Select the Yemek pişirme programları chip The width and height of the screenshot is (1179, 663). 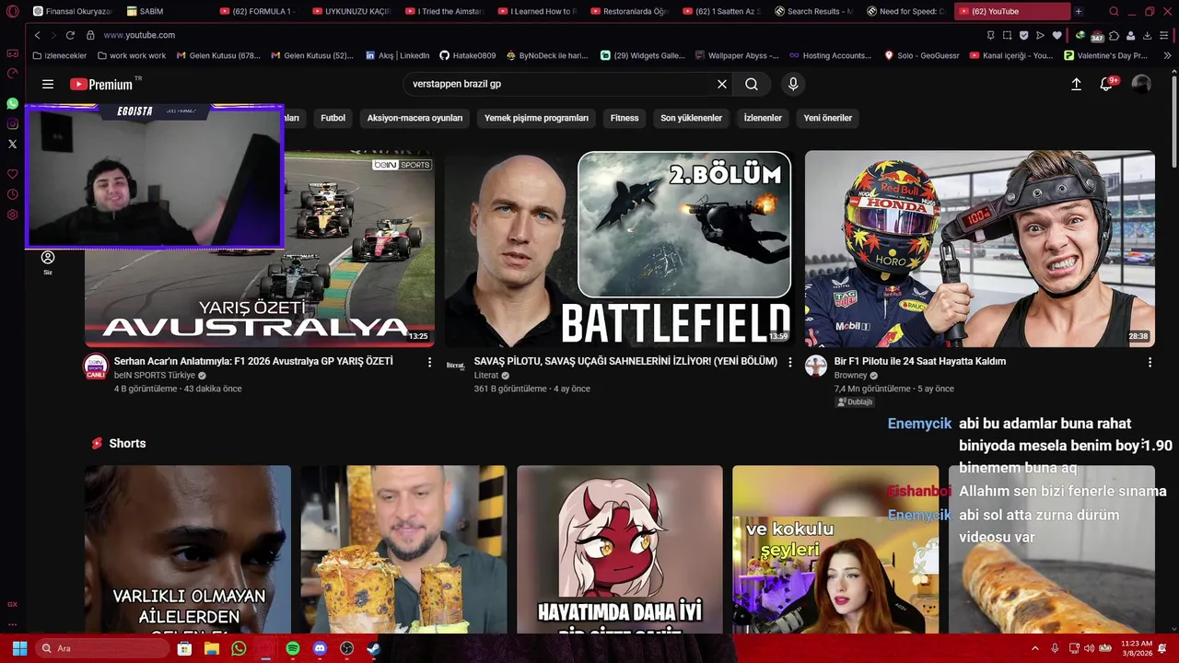[x=536, y=118]
